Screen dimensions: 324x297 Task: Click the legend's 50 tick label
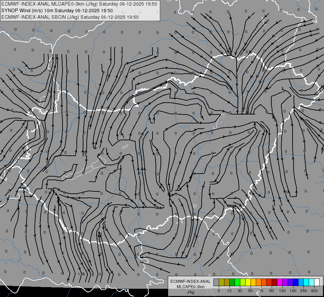[x=251, y=291]
